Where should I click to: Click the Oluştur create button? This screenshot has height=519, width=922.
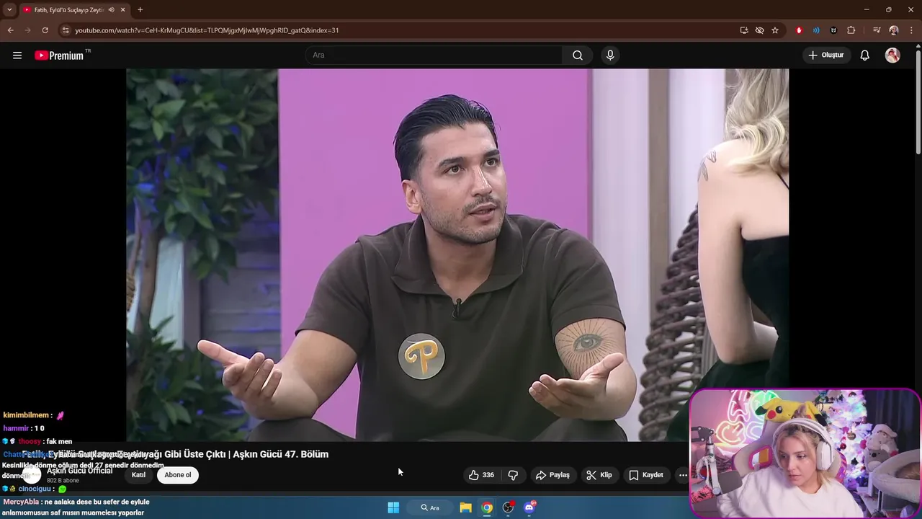[x=826, y=56]
